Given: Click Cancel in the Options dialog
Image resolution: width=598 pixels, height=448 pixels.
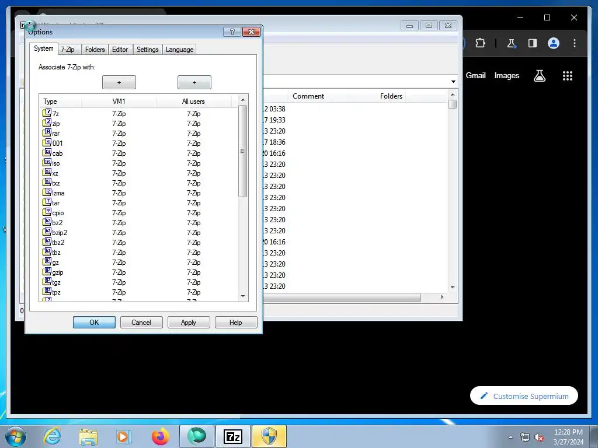Looking at the screenshot, I should [141, 322].
